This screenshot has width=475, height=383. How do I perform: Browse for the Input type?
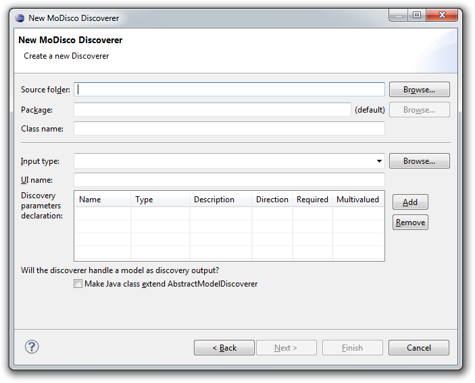(x=420, y=160)
